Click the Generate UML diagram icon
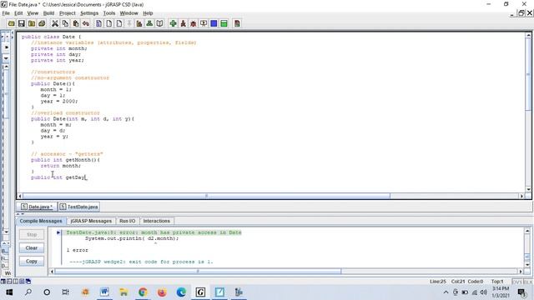This screenshot has width=534, height=300. [149, 23]
